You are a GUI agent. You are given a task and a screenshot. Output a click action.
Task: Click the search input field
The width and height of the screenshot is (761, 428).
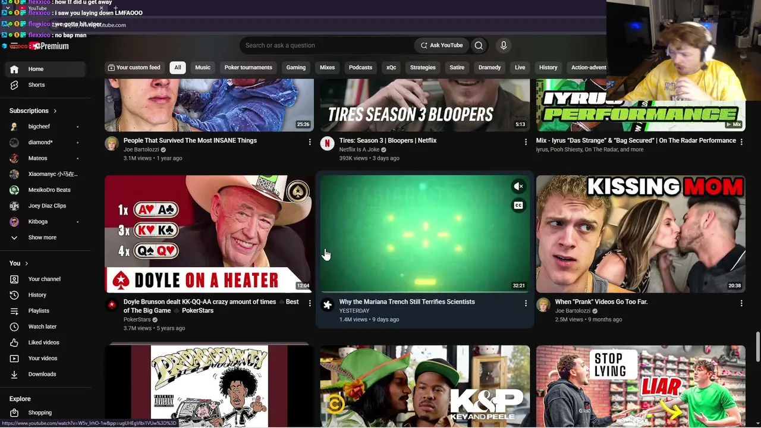(x=327, y=45)
